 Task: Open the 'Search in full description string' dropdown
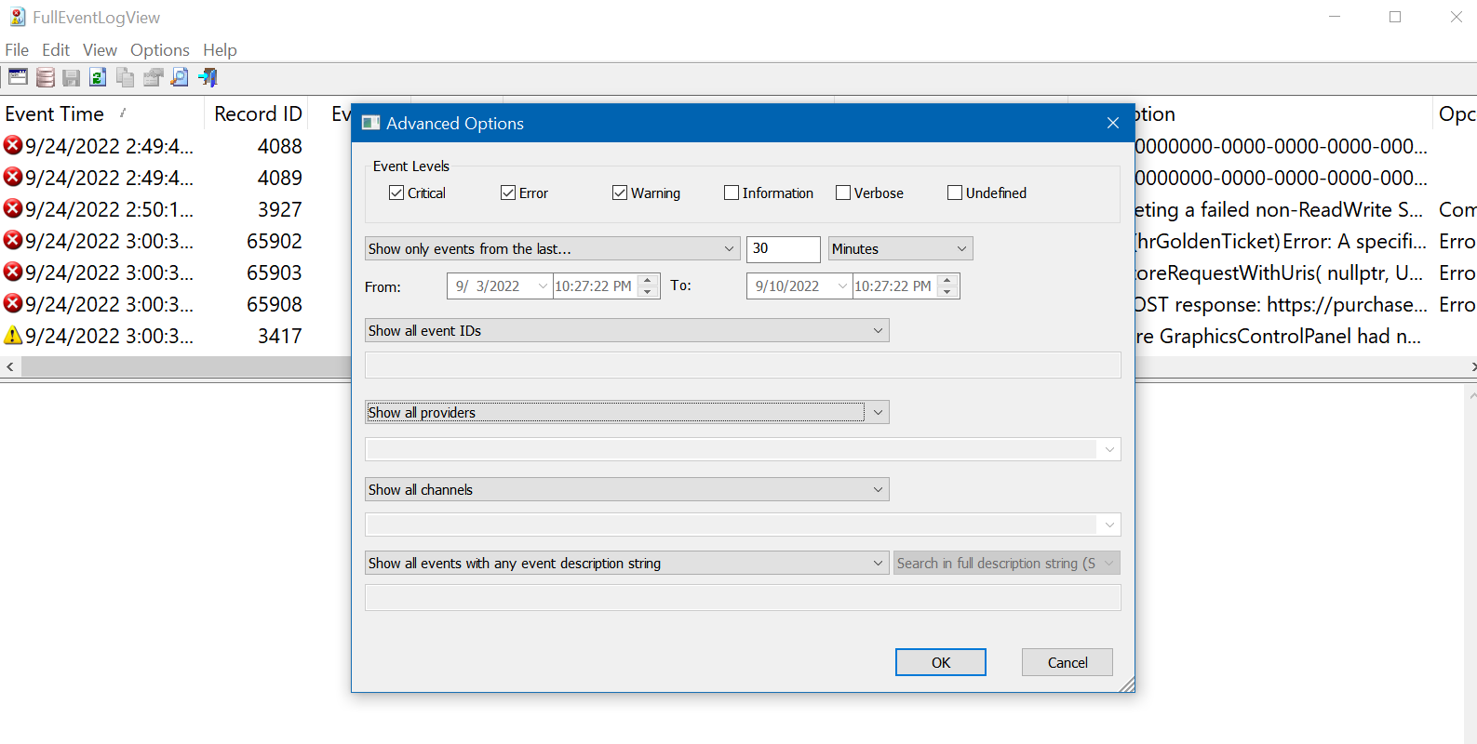1007,563
